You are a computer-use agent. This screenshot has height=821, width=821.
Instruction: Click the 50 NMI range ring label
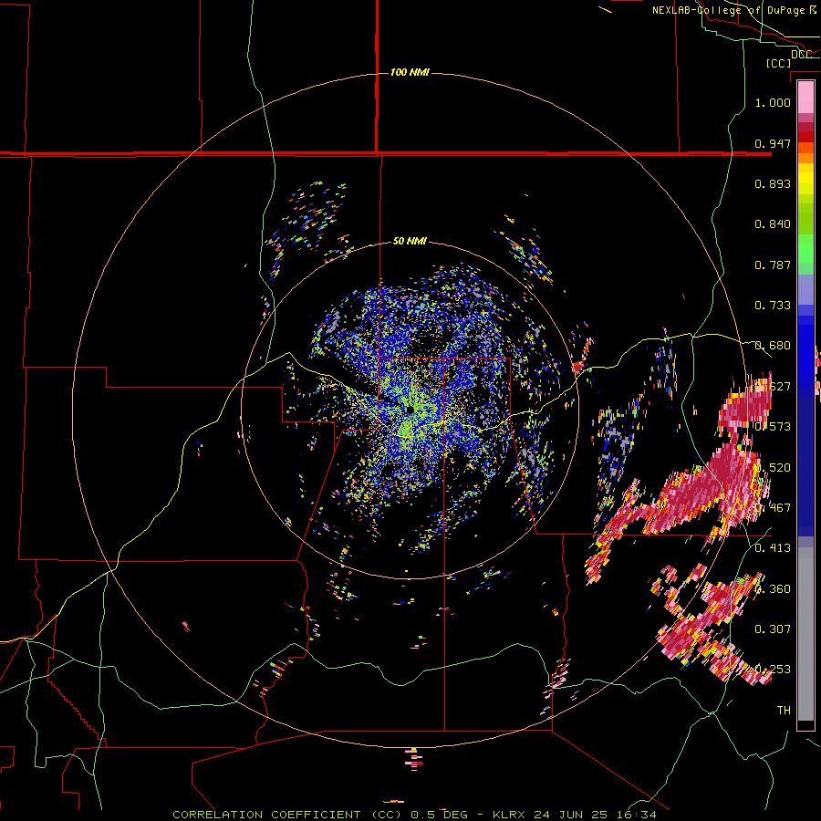pos(410,241)
